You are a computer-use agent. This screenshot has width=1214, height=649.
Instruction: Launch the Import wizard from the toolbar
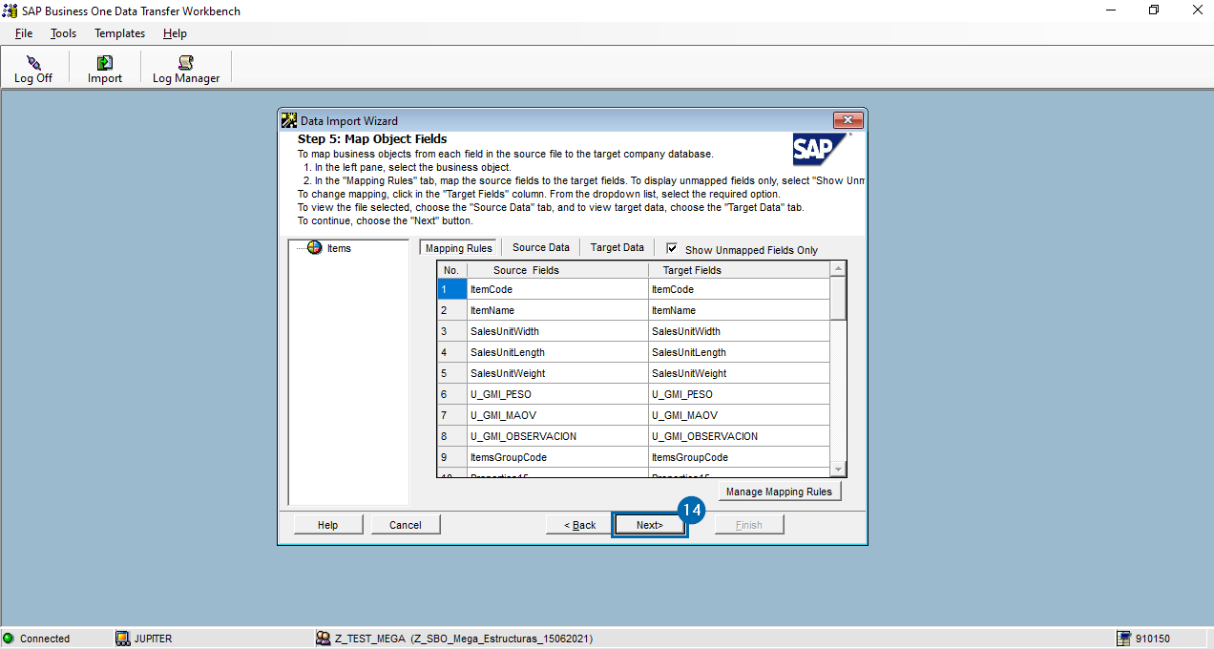point(105,69)
